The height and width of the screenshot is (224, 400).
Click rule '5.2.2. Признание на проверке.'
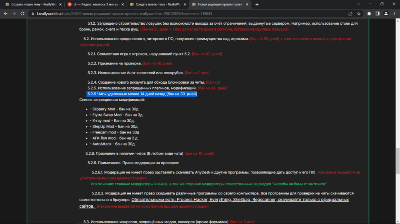(114, 63)
